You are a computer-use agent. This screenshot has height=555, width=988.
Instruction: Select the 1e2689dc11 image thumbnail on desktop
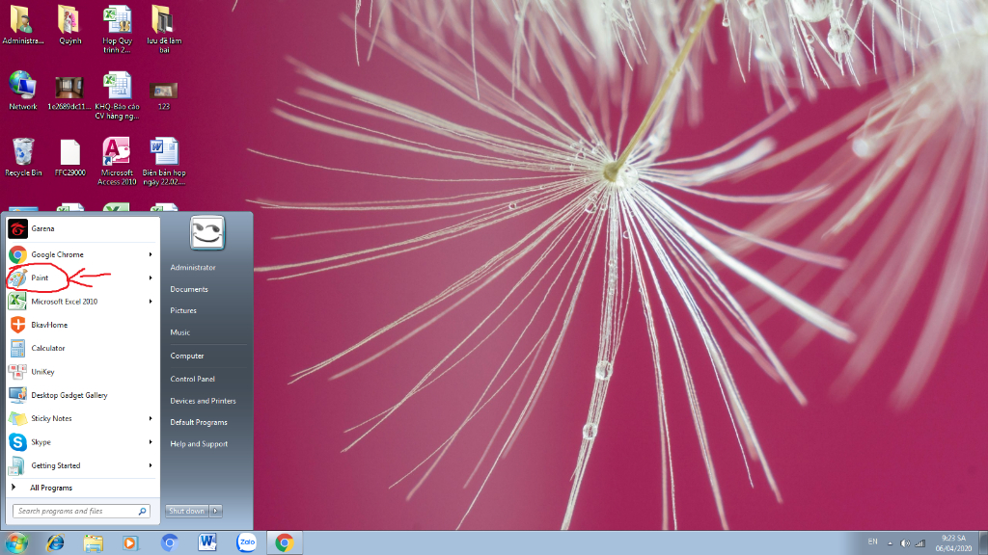coord(69,93)
